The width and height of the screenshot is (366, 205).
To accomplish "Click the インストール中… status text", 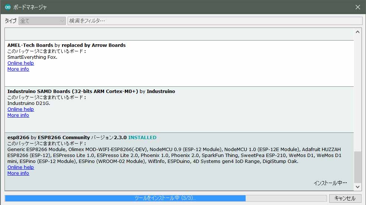I will [330, 183].
